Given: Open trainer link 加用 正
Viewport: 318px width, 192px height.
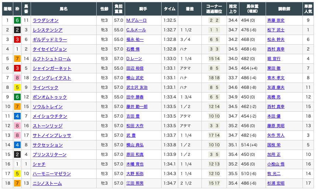Looking at the screenshot, I should pos(274,155).
